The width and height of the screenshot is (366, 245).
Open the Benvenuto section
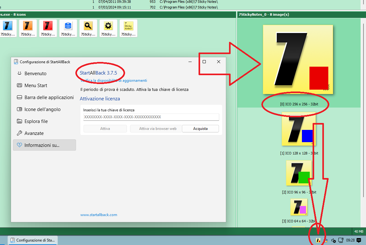(x=44, y=73)
